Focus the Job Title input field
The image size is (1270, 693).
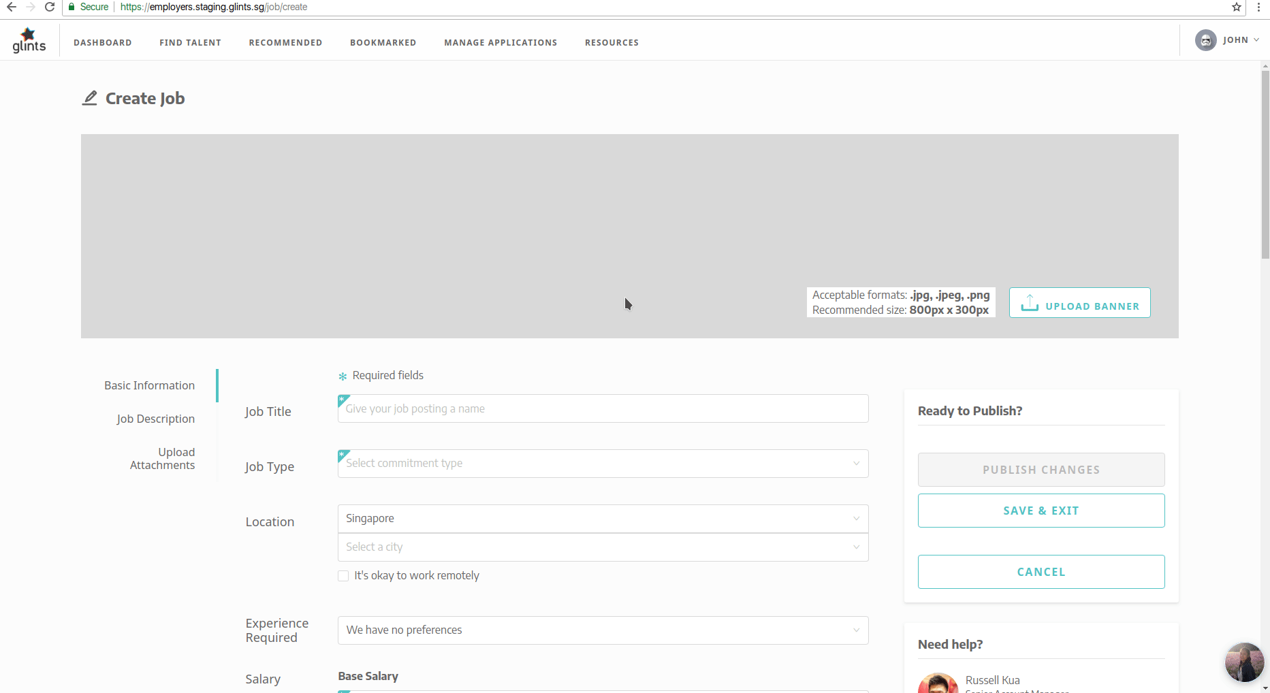click(603, 408)
